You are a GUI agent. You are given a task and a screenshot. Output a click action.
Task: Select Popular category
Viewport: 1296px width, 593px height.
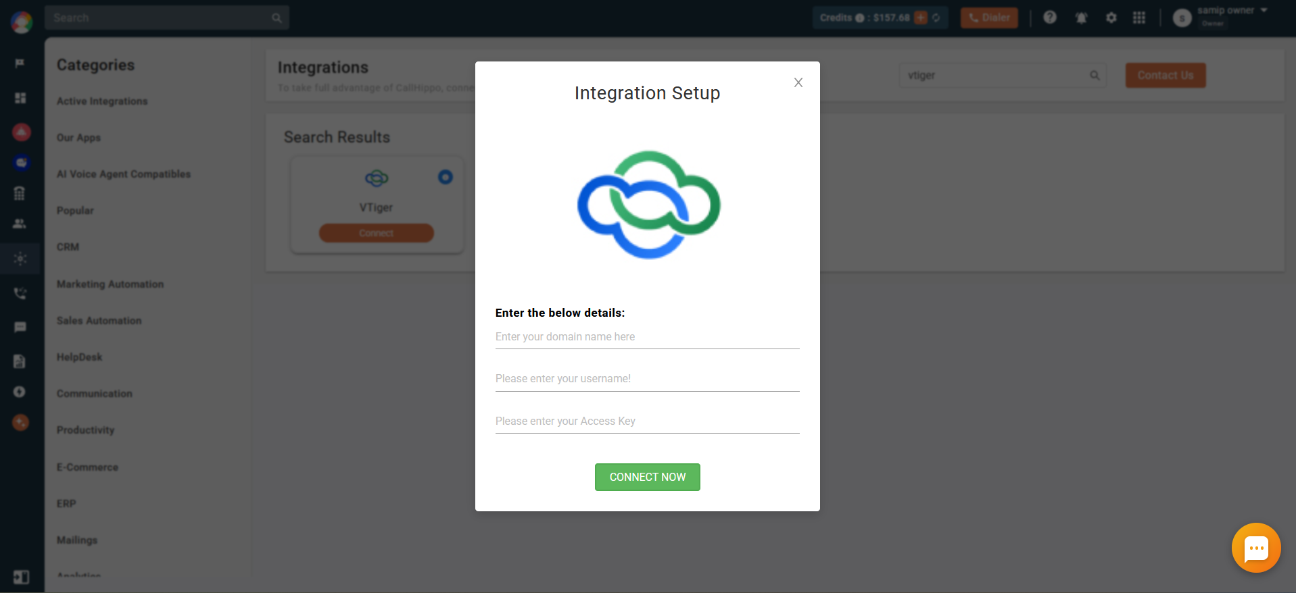(75, 210)
